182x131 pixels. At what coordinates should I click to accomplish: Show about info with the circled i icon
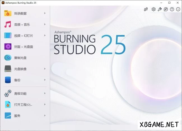coord(178,9)
